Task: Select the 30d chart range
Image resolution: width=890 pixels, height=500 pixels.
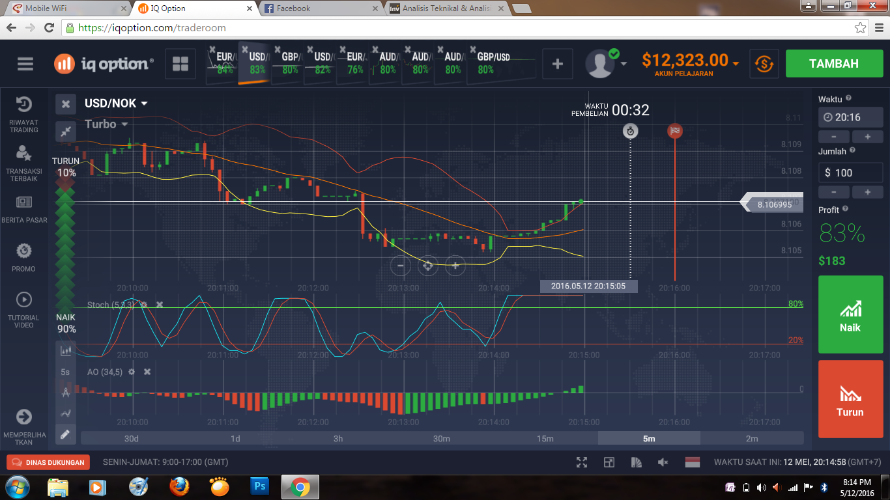Action: point(132,438)
